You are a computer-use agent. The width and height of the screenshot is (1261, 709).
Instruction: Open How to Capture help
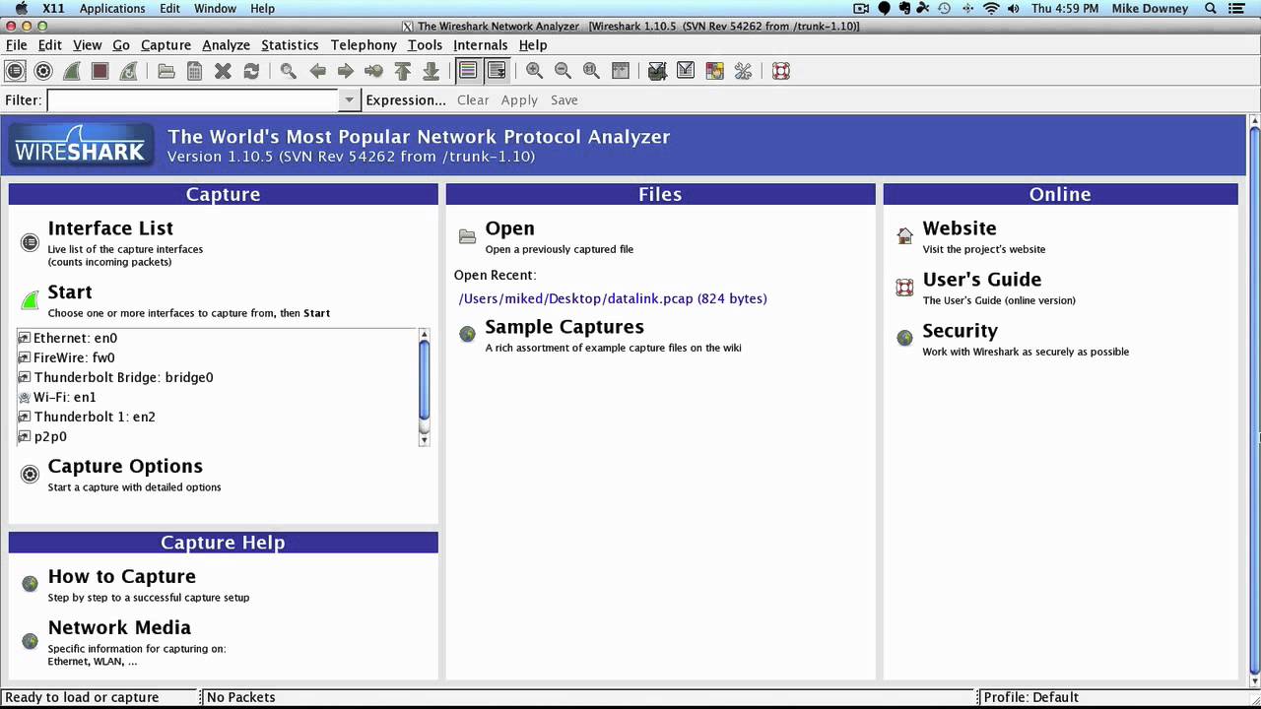pyautogui.click(x=122, y=577)
